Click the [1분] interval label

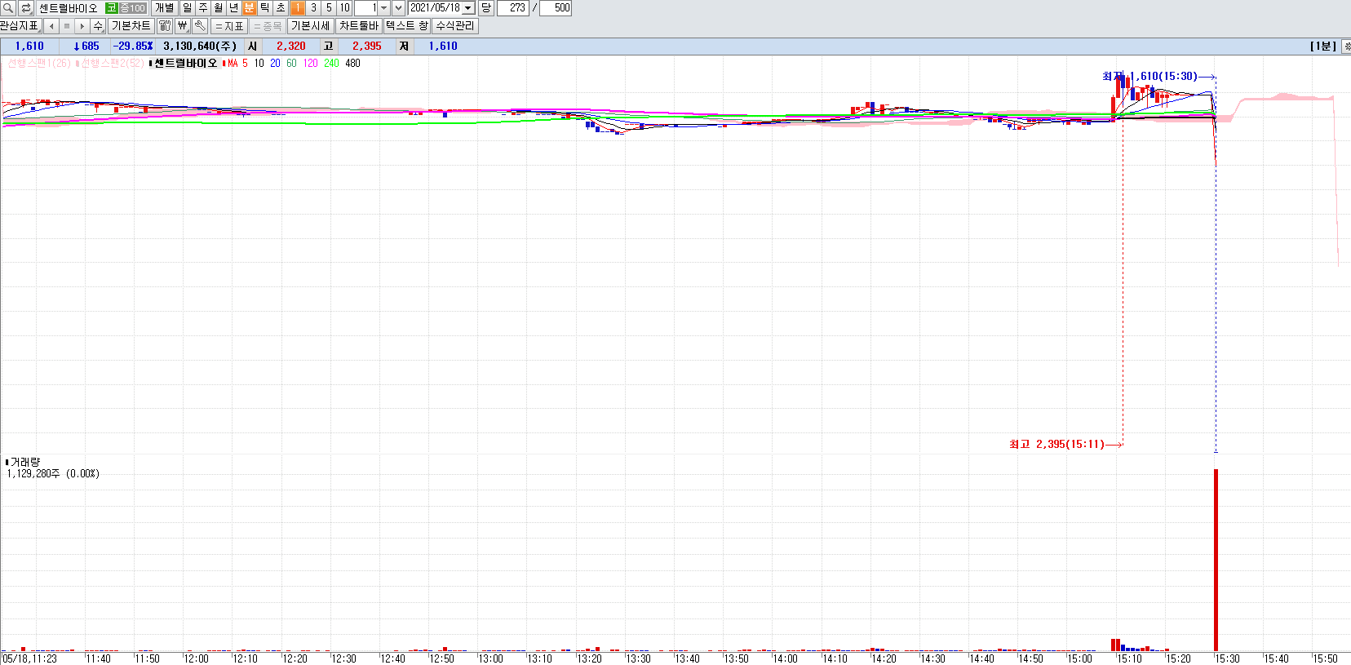pyautogui.click(x=1322, y=47)
